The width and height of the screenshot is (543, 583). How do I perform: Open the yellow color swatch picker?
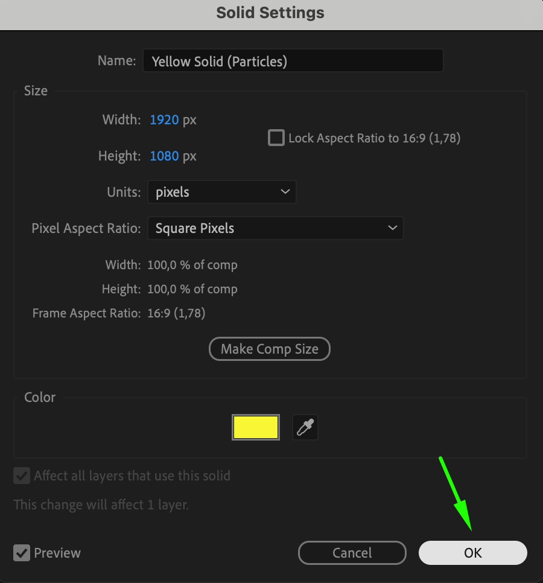coord(256,427)
